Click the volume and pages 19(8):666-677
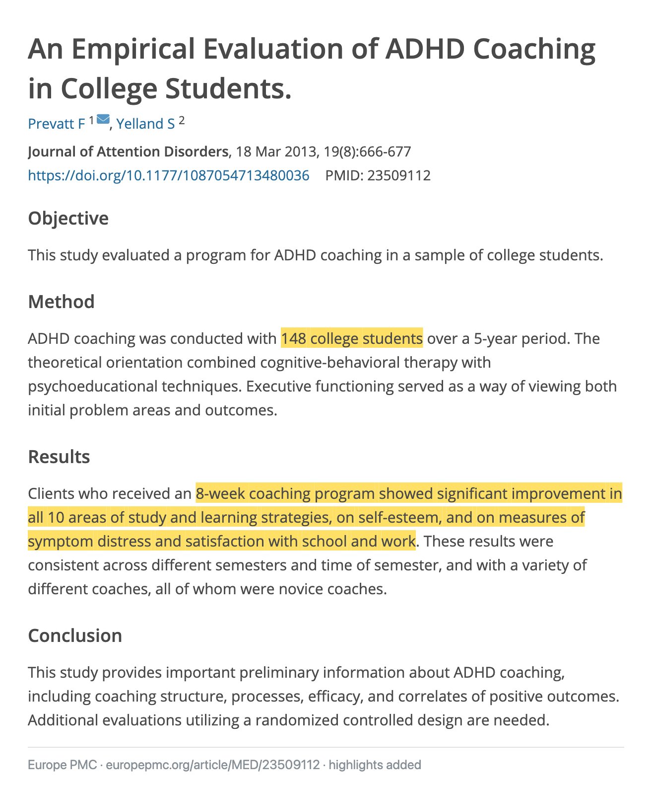The width and height of the screenshot is (652, 789). pyautogui.click(x=368, y=152)
